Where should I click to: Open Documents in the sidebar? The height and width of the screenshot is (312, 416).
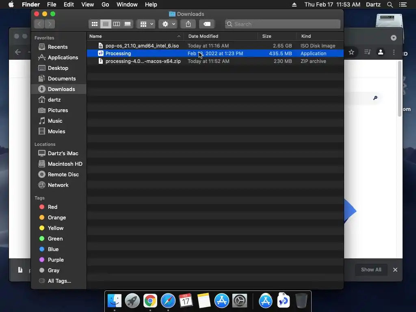[x=58, y=79]
